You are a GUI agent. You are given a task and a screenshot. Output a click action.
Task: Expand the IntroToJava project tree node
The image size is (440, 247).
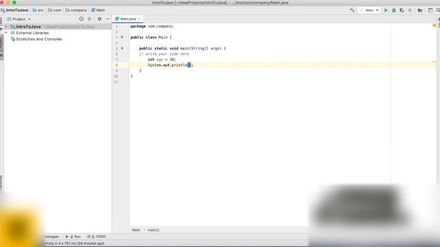6,27
